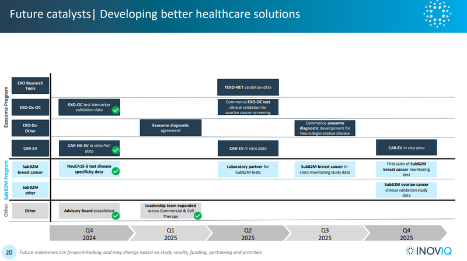
Task: Click the slide number 20 badge
Action: point(9,252)
